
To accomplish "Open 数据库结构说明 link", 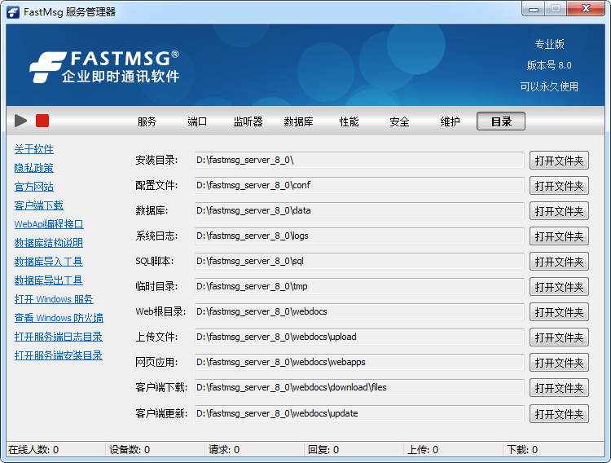I will [x=49, y=243].
